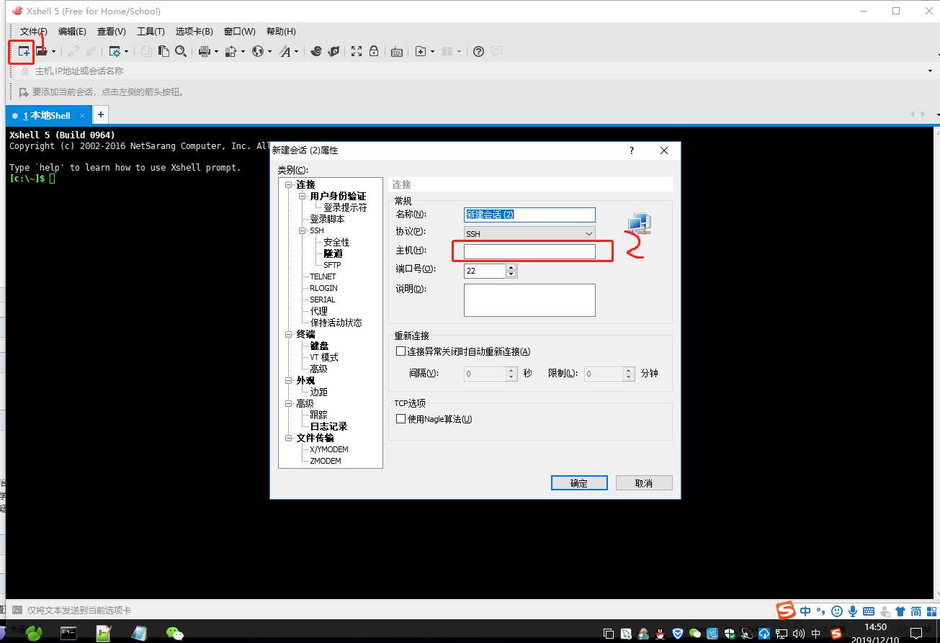Launch Xftp from the toolbar
Image resolution: width=940 pixels, height=643 pixels.
pyautogui.click(x=315, y=51)
